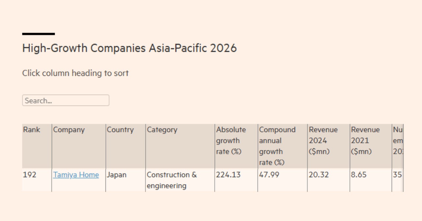Image resolution: width=422 pixels, height=221 pixels.
Task: Sort by Revenue 2024 ($mn) heading
Action: point(323,141)
